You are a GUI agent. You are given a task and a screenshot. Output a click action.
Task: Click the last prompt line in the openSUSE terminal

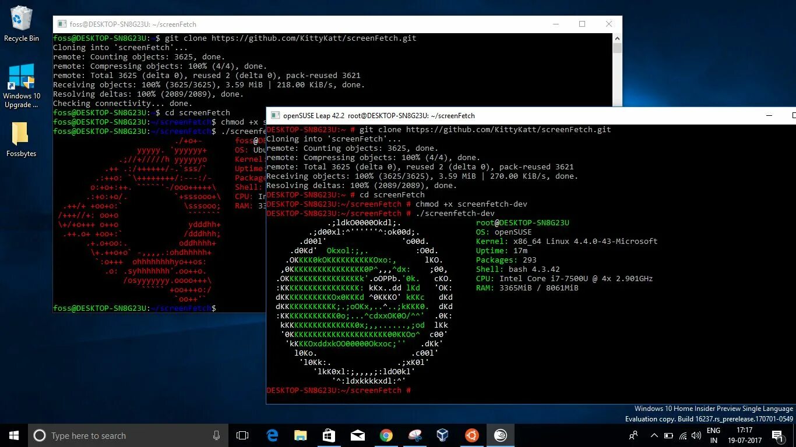(x=339, y=390)
